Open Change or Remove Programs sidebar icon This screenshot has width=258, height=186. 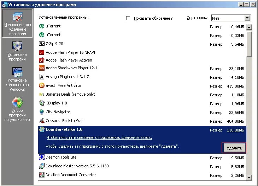coord(17,17)
